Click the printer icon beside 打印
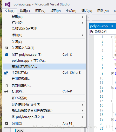Image resolution: width=116 pixels, height=132 pixels. point(6,91)
